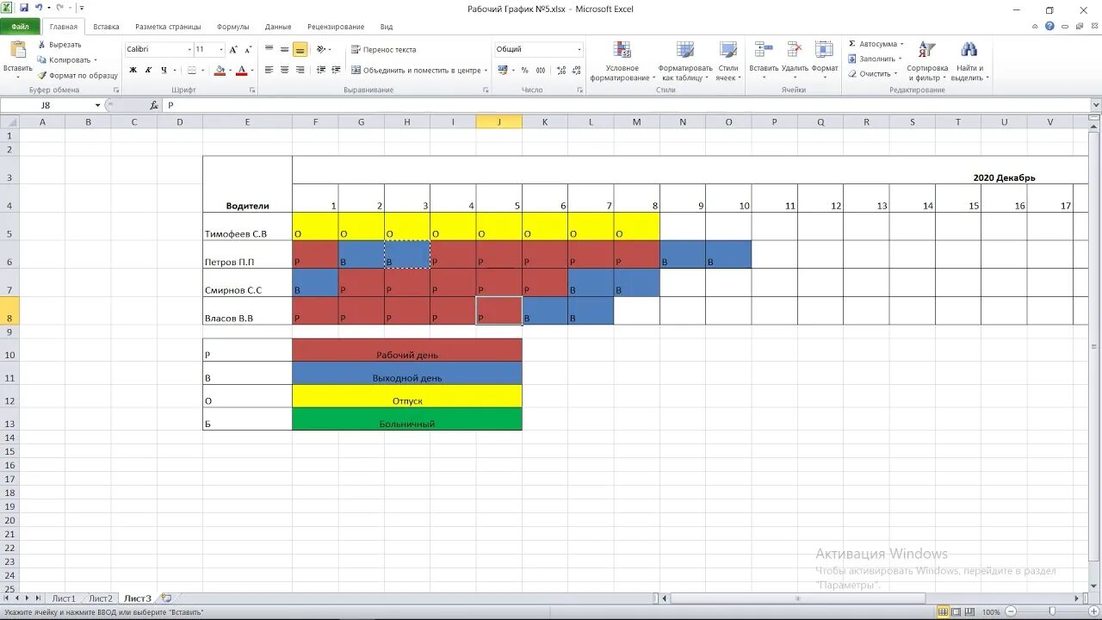Click the Copy (Копировать) button
This screenshot has width=1102, height=620.
click(67, 60)
